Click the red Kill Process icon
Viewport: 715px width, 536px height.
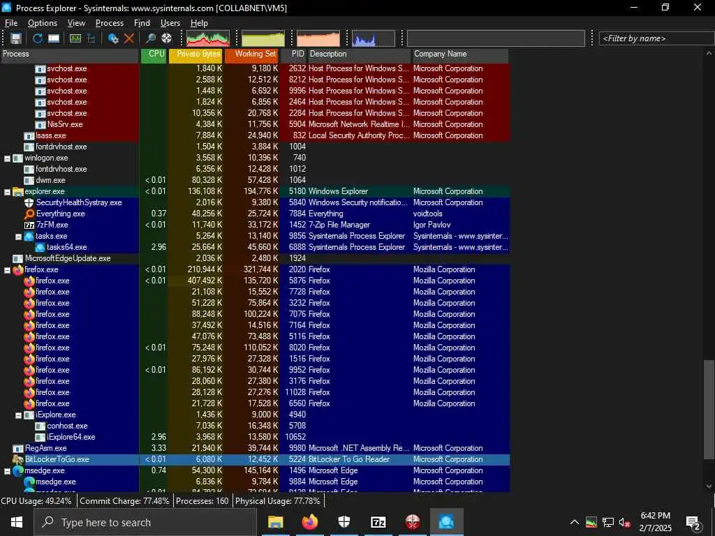(129, 38)
